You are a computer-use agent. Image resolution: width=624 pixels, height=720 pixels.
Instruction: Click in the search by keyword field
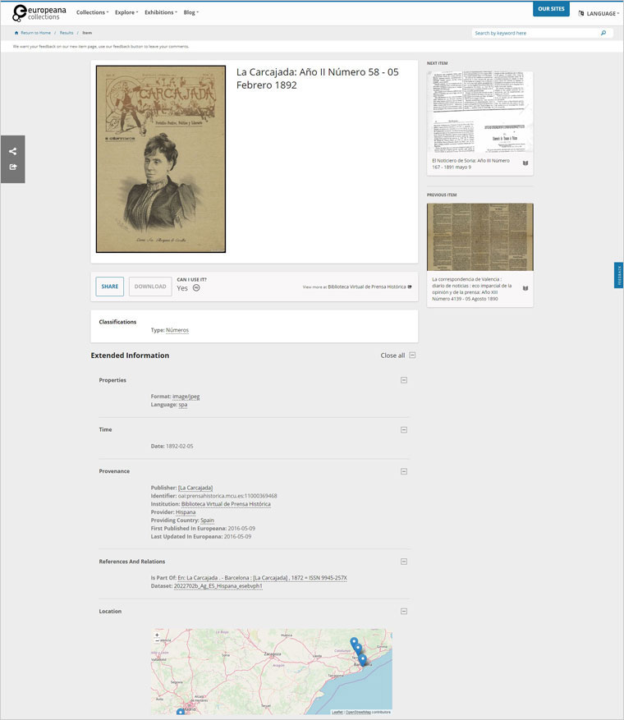tap(535, 33)
